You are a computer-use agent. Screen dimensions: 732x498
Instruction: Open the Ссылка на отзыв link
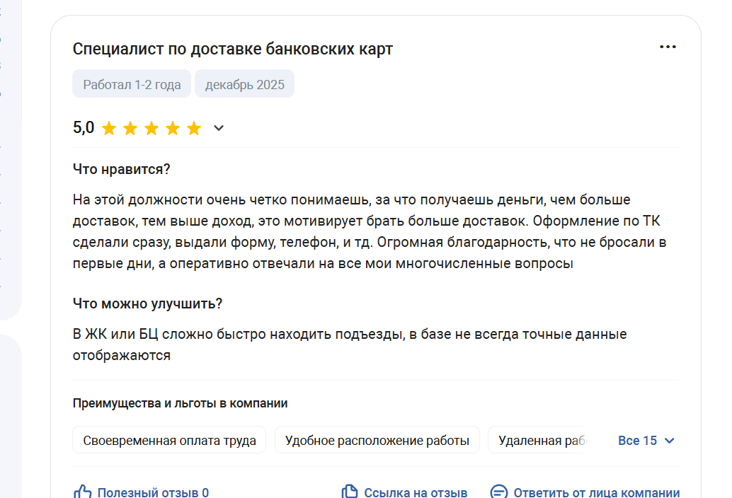point(416,493)
